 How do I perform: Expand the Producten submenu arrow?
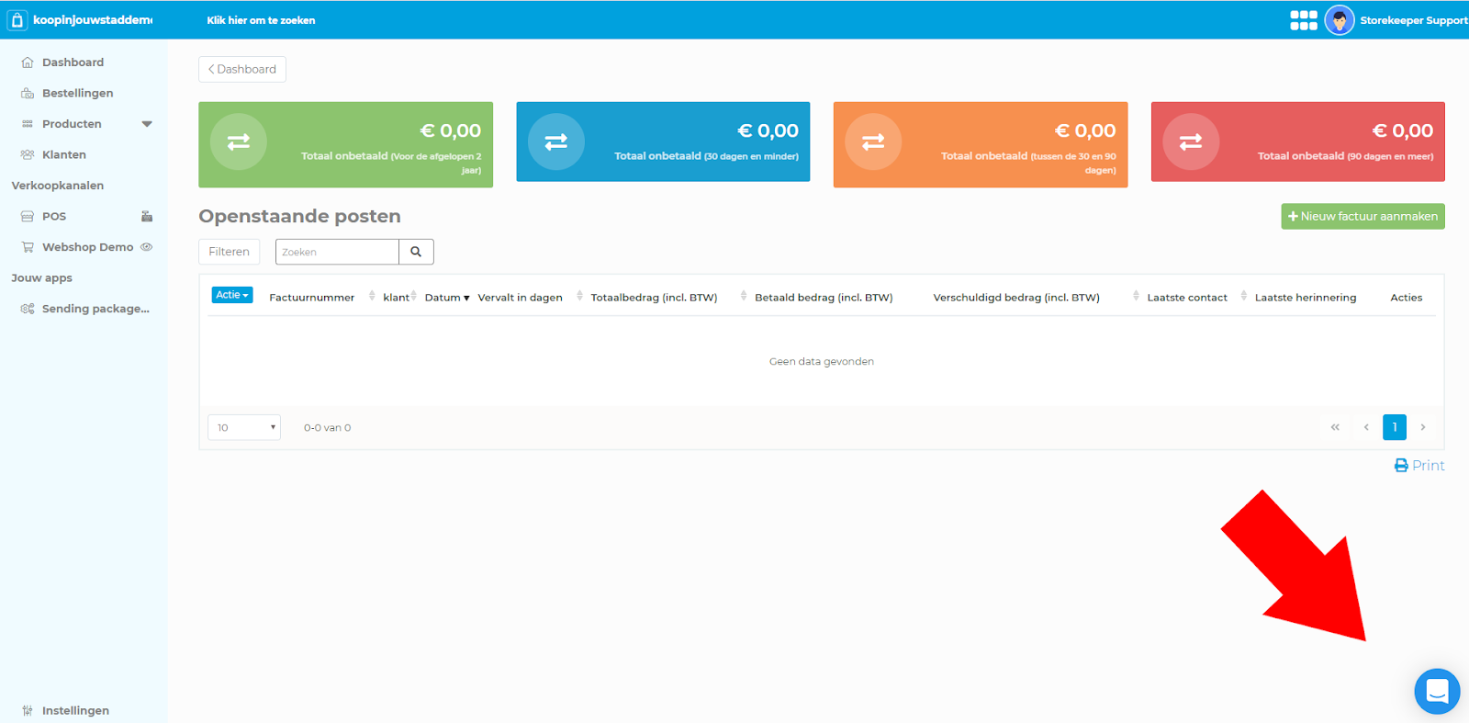click(x=147, y=124)
